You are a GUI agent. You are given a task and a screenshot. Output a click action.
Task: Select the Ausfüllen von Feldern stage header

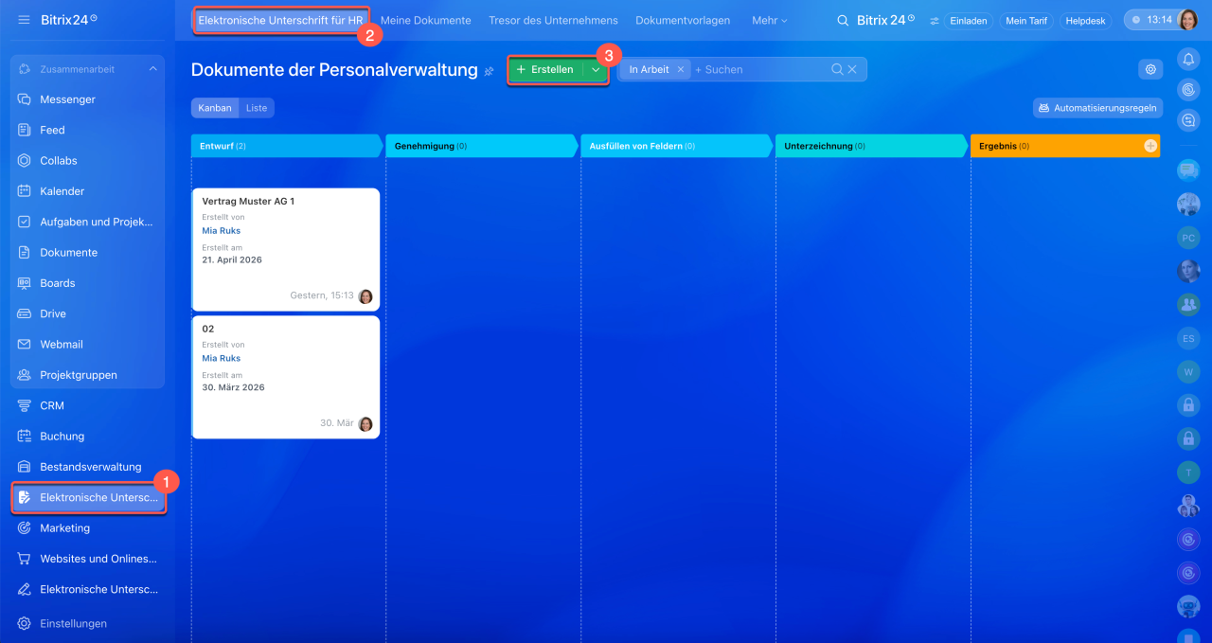coord(676,146)
